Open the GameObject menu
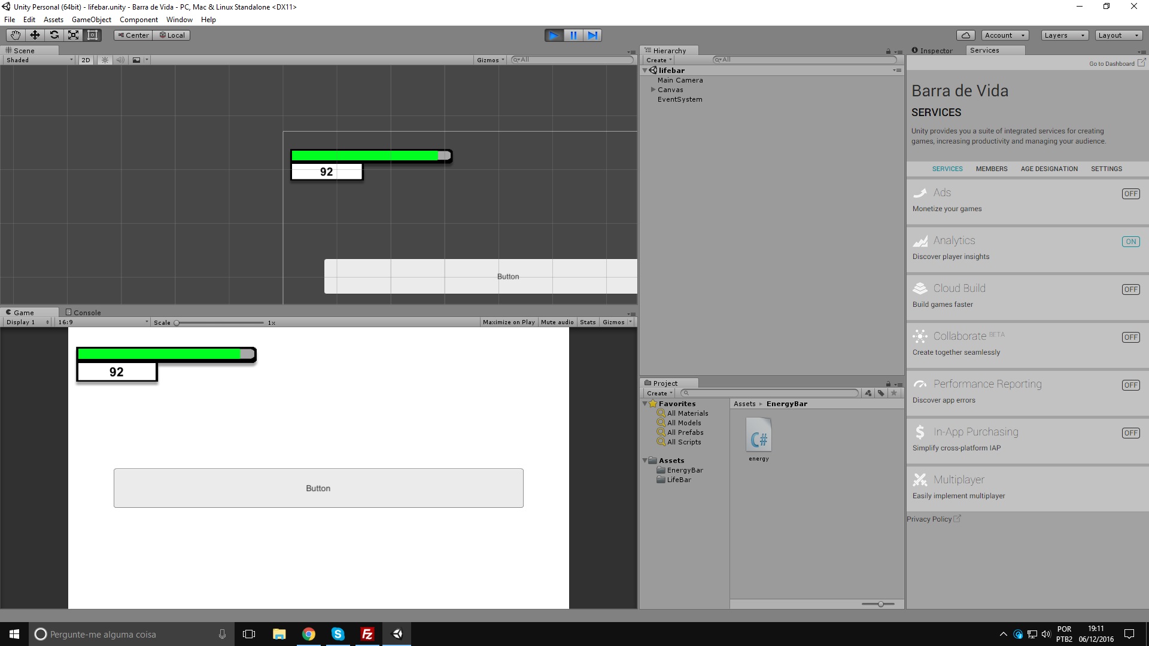The height and width of the screenshot is (646, 1149). (x=91, y=20)
